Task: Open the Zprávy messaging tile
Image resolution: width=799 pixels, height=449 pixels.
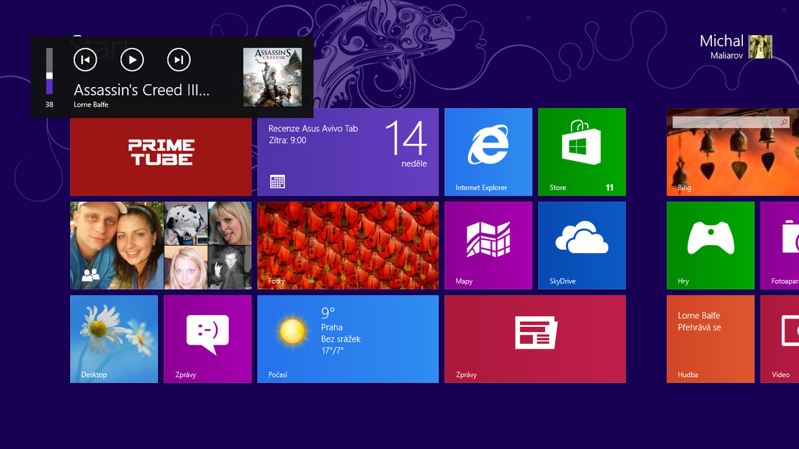Action: tap(208, 339)
